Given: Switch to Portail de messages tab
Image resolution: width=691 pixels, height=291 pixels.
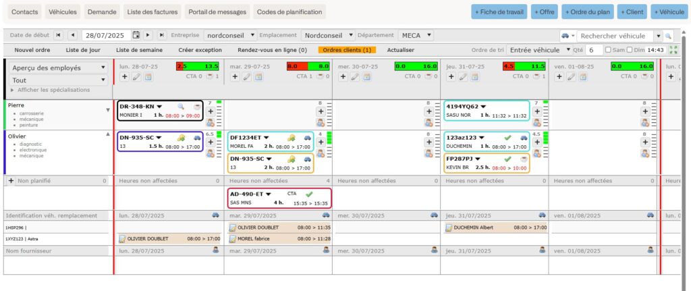Looking at the screenshot, I should pos(216,12).
